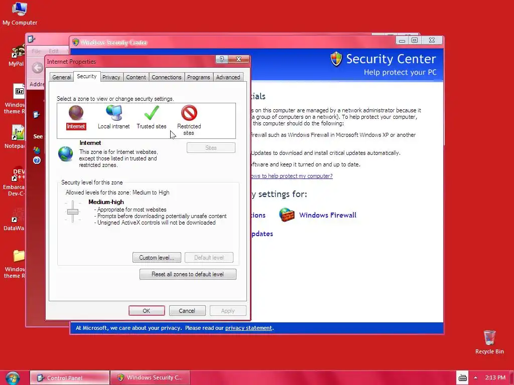Click the Internet Properties help button
The width and height of the screenshot is (514, 385).
coord(222,59)
